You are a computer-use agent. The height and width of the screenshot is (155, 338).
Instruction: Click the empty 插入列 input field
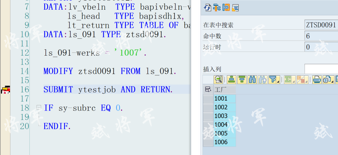click(x=321, y=69)
